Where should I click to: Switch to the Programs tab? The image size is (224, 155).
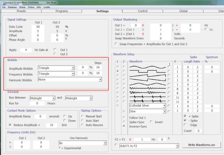point(62,11)
